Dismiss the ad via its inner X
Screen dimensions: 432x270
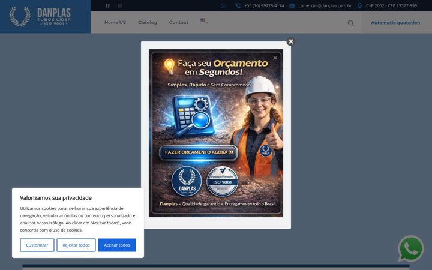click(275, 58)
